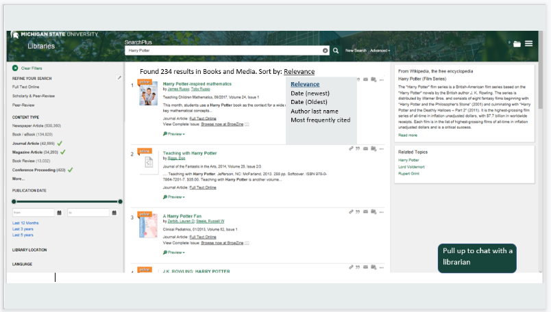The image size is (551, 312).
Task: Click the email icon for A Harry Potter Fan
Action: point(365,211)
